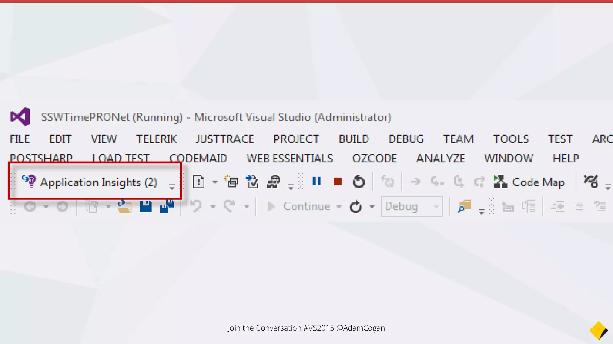Open the VIEW menu

104,139
